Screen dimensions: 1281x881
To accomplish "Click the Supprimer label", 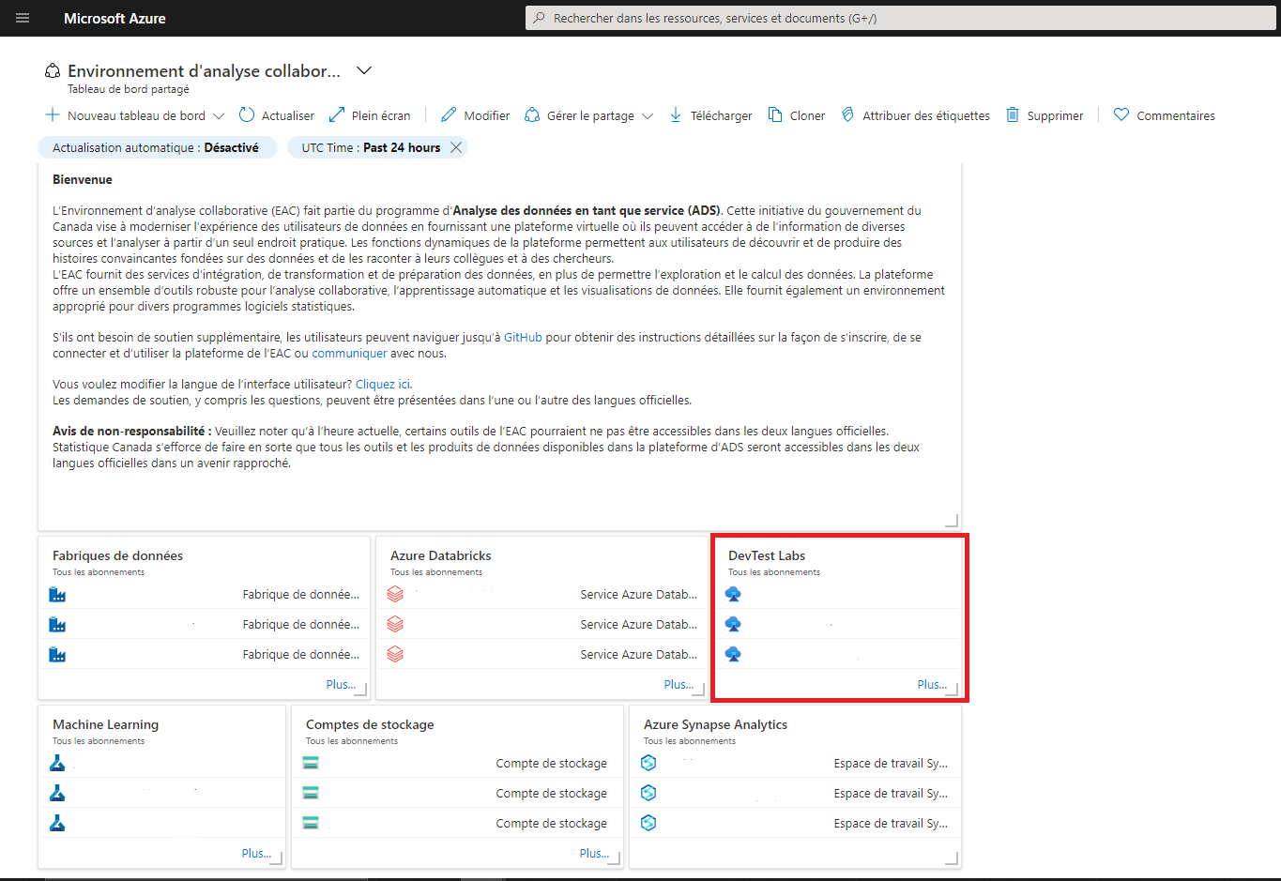I will pos(1055,115).
